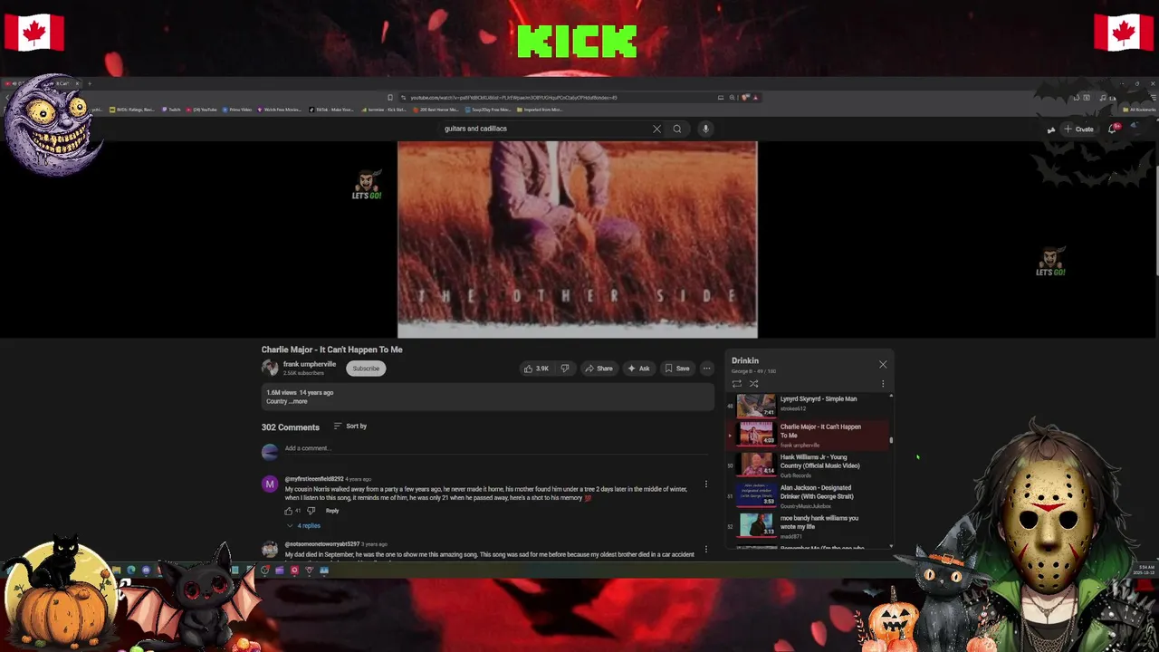Click the Currently playing Charlie Major playlist row

pyautogui.click(x=808, y=435)
